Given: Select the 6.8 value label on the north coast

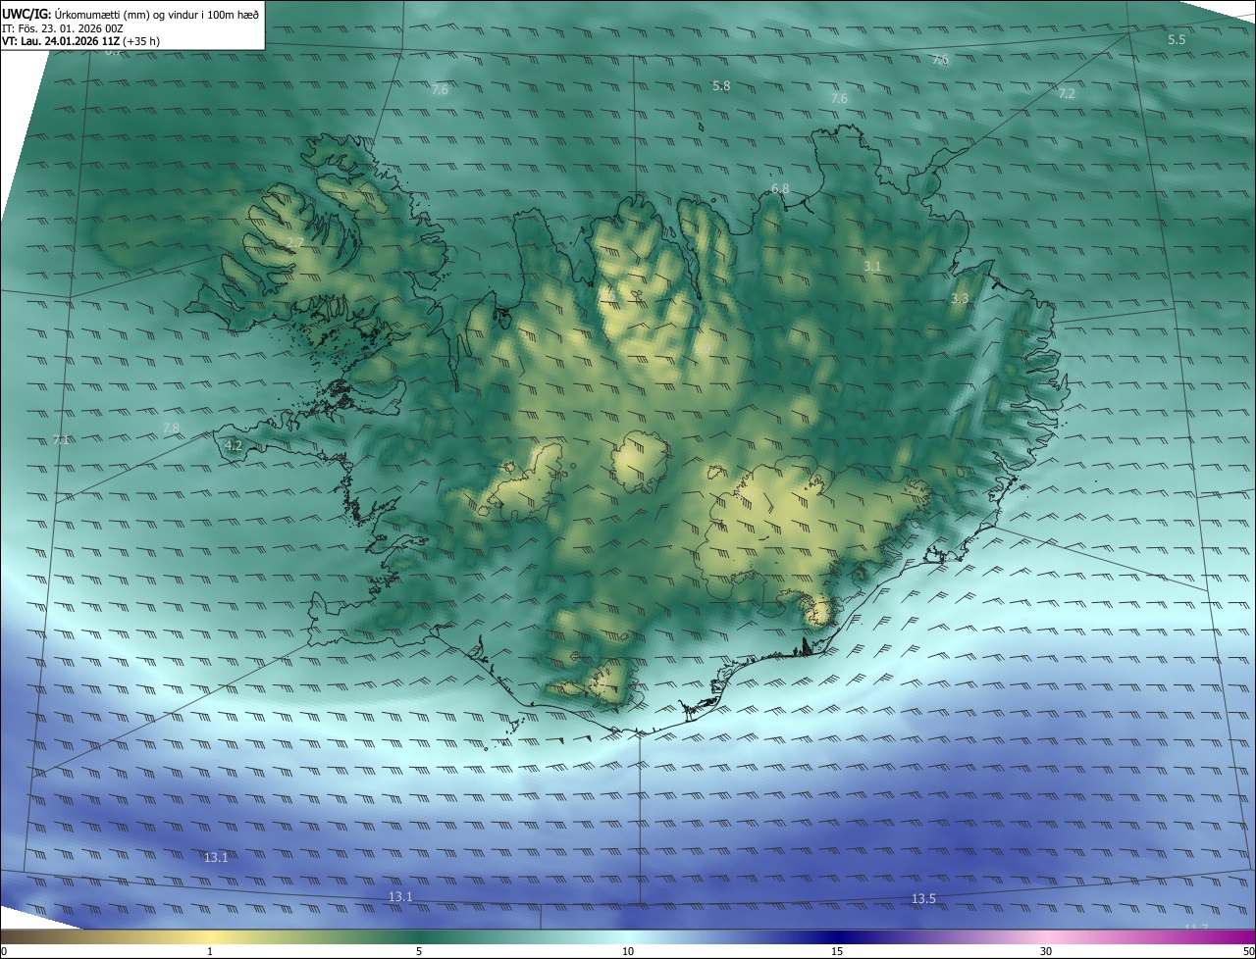Looking at the screenshot, I should point(780,188).
